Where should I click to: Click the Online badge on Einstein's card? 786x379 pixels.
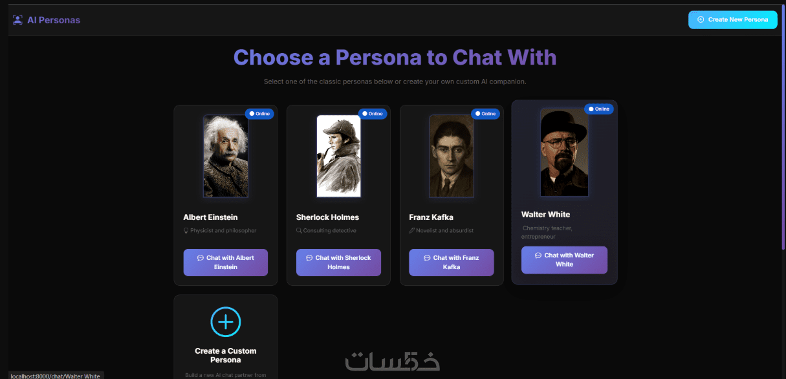pyautogui.click(x=259, y=114)
